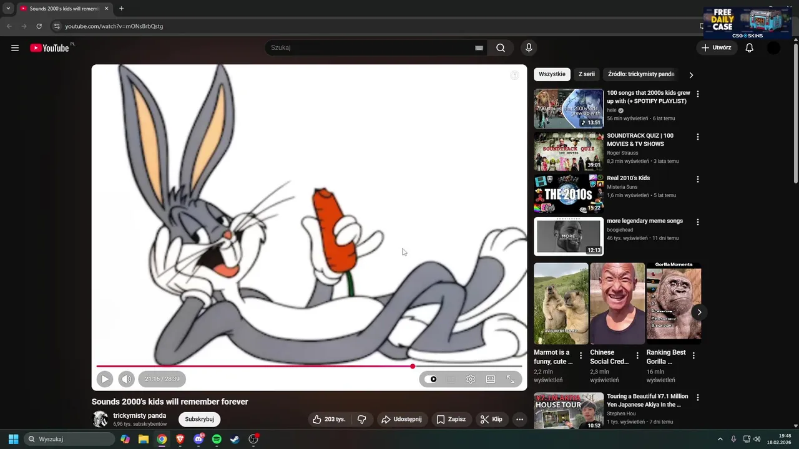Subscribe with the Subskrybuj button
Viewport: 799px width, 449px height.
pyautogui.click(x=200, y=419)
